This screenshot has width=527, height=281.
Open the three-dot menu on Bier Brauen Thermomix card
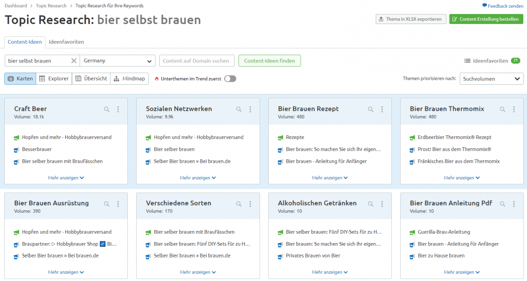click(x=514, y=109)
